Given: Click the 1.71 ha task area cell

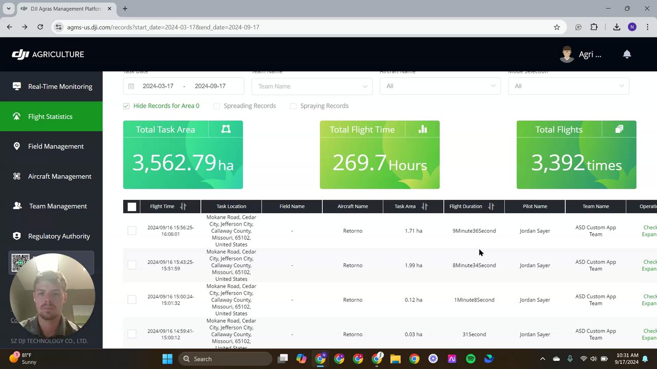Looking at the screenshot, I should point(413,231).
